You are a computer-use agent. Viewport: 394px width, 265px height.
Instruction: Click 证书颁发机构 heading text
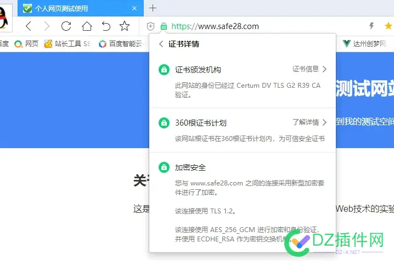click(198, 70)
